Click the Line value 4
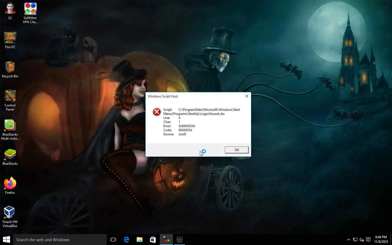The width and height of the screenshot is (392, 245). [x=179, y=118]
